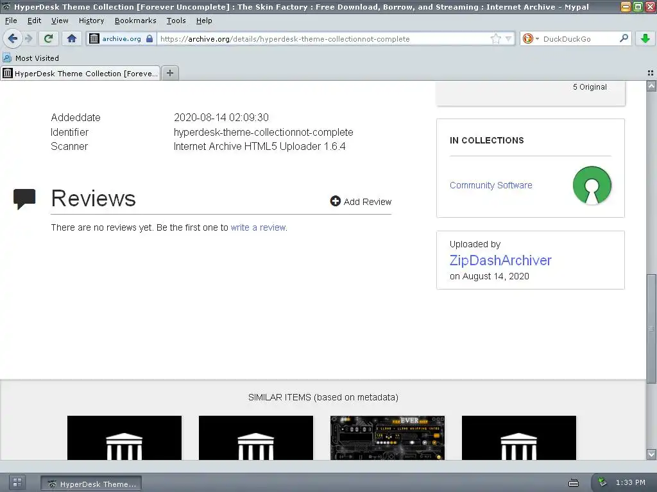Click the Forward arrow button

28,38
